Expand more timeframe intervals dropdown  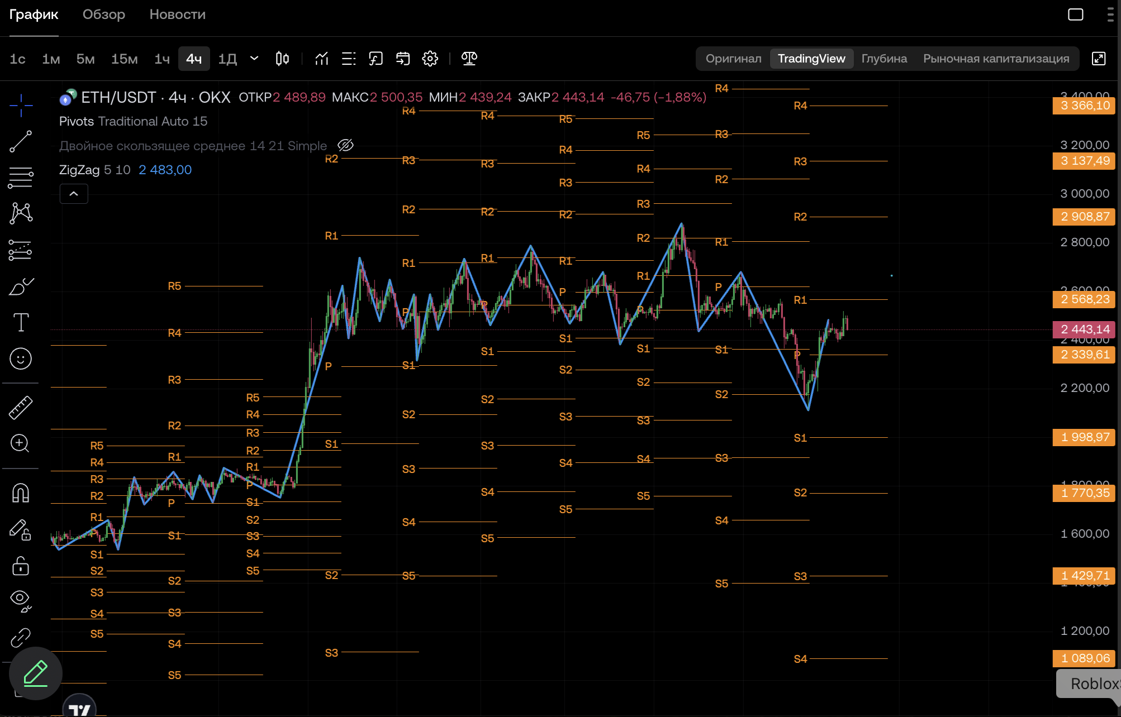[x=254, y=58]
